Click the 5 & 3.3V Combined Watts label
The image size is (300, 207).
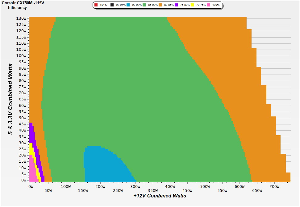click(x=10, y=99)
